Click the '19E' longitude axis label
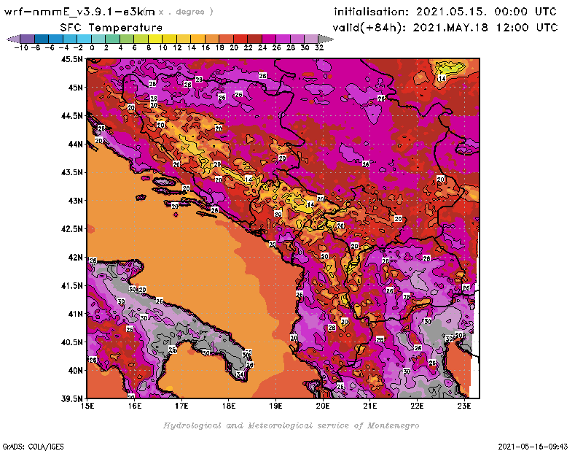 tap(275, 406)
